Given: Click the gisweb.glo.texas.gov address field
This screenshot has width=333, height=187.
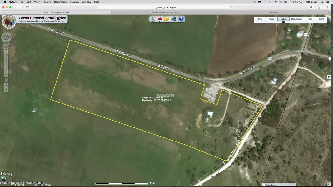Looking at the screenshot, I should pos(166,7).
